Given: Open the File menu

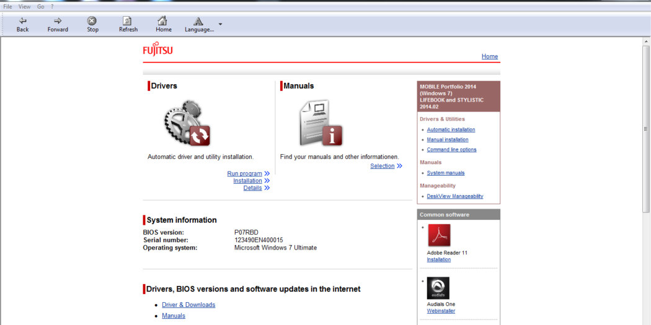Looking at the screenshot, I should pyautogui.click(x=7, y=7).
